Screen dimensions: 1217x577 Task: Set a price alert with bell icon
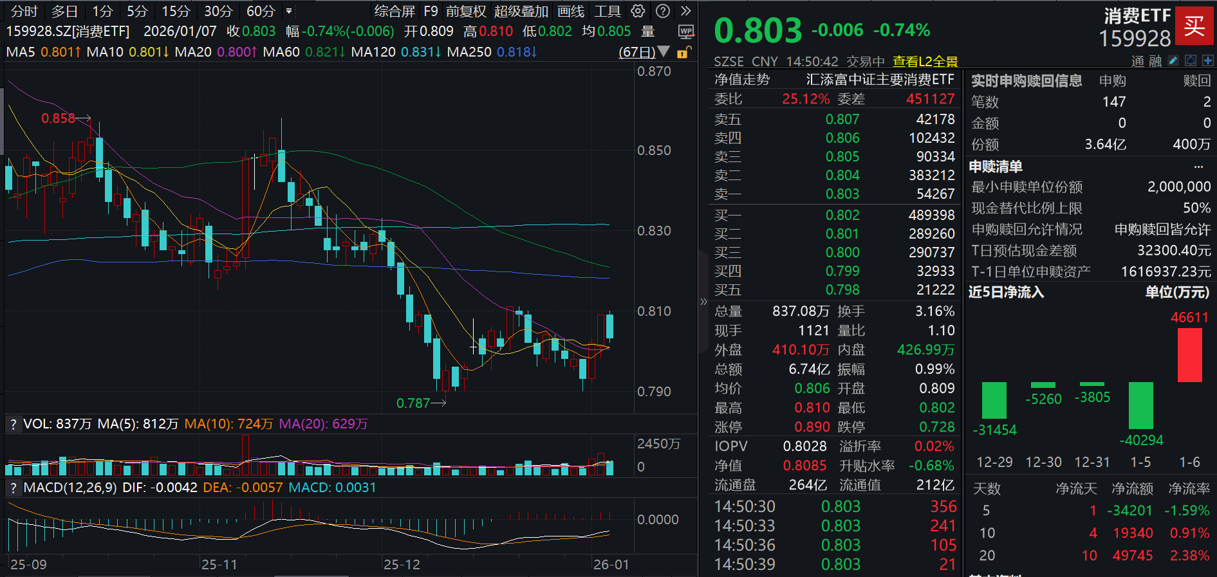pos(1191,60)
